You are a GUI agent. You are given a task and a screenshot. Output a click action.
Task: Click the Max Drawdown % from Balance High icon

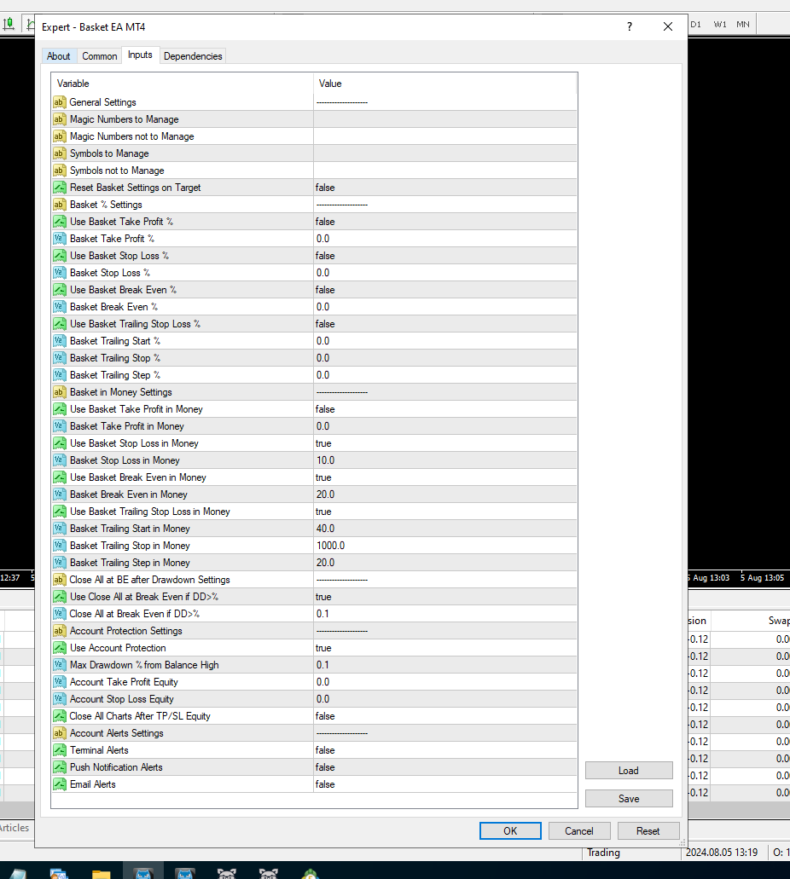60,665
